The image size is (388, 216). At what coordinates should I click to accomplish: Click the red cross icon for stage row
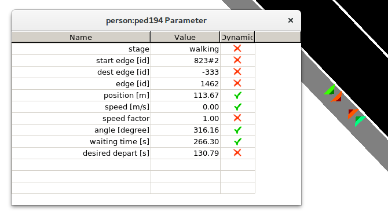237,49
